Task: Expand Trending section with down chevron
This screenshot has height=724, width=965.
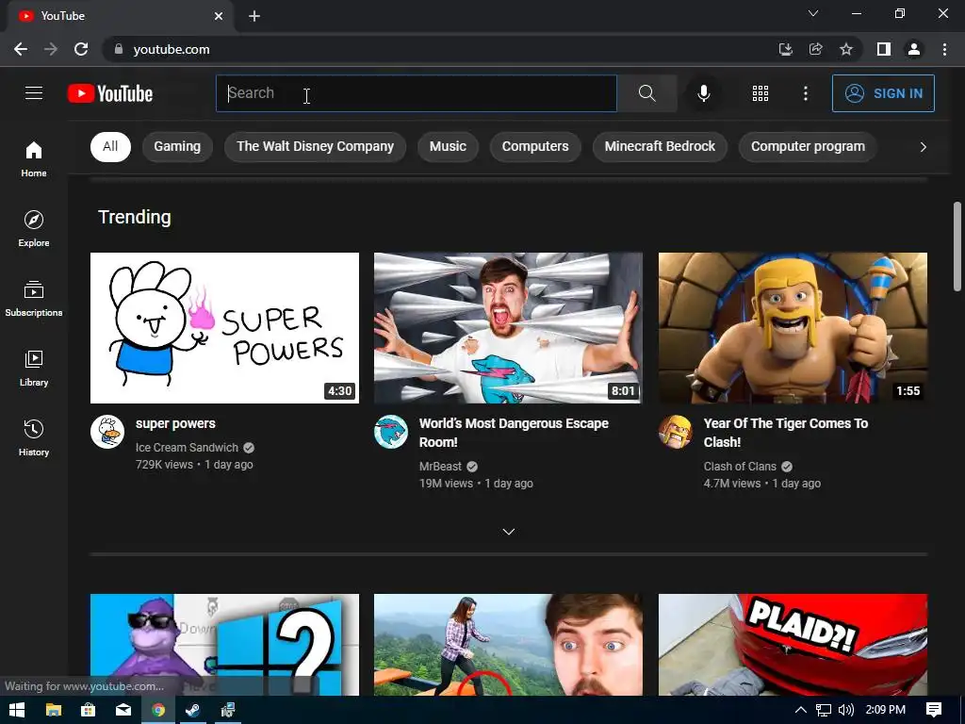Action: [x=508, y=532]
